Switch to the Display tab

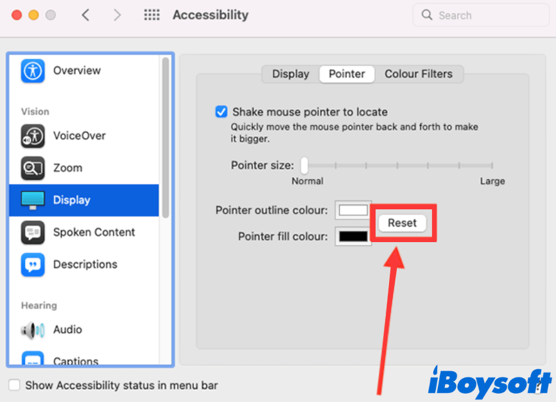point(290,74)
